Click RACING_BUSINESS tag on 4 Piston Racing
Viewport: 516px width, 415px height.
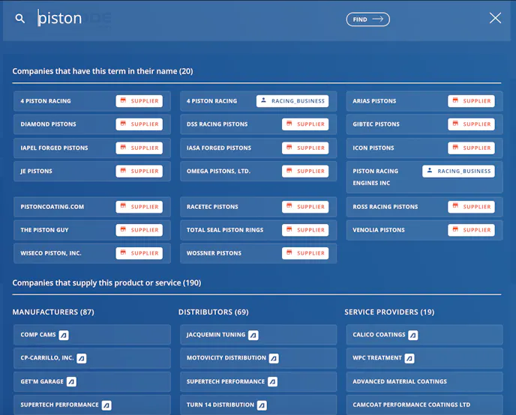pyautogui.click(x=292, y=101)
